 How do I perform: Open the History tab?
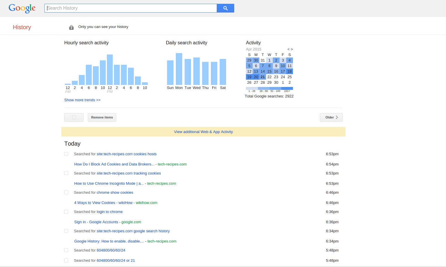pyautogui.click(x=22, y=27)
